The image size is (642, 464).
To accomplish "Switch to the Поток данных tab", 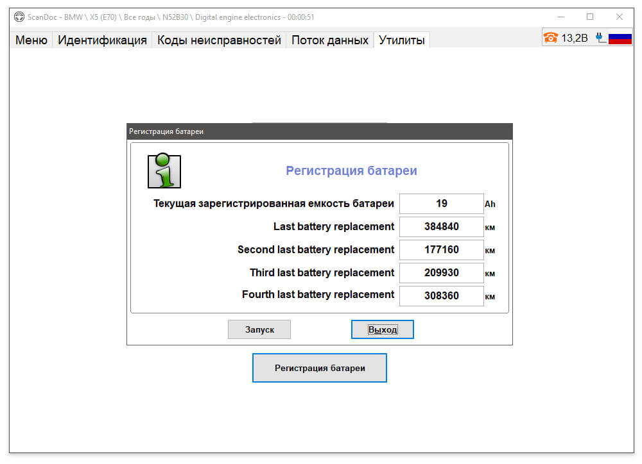I will coord(329,40).
